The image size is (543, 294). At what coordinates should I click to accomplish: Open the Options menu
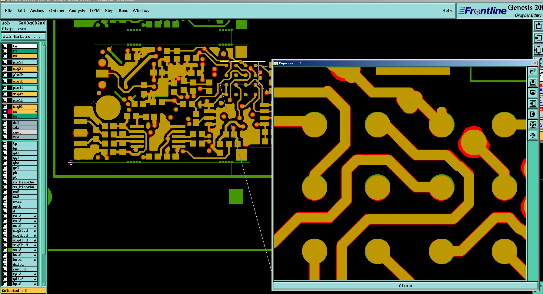56,11
